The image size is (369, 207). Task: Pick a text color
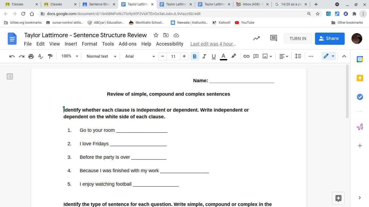click(x=223, y=56)
